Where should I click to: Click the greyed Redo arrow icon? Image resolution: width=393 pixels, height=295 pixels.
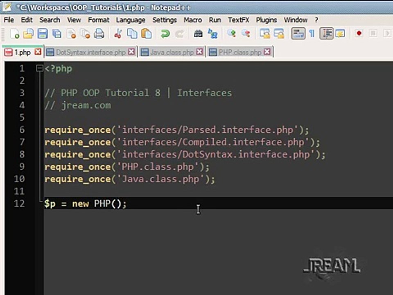click(x=179, y=33)
